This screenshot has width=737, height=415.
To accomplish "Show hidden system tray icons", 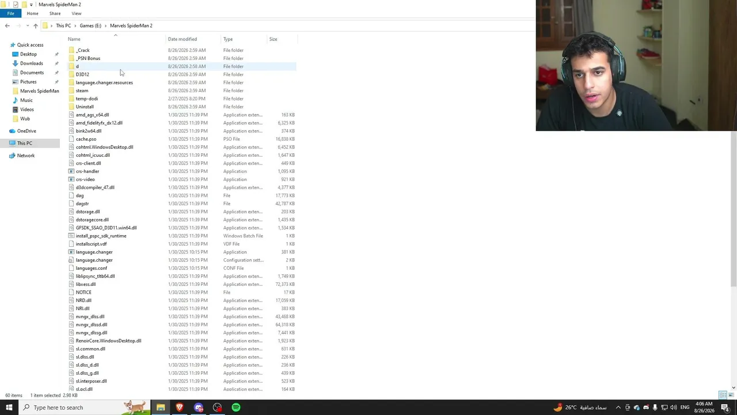I will click(x=618, y=408).
